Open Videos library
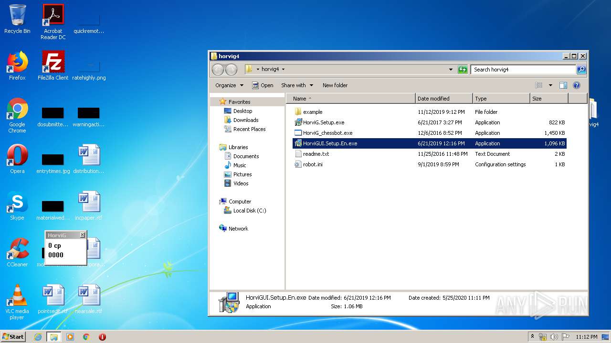The image size is (611, 343). [x=241, y=183]
